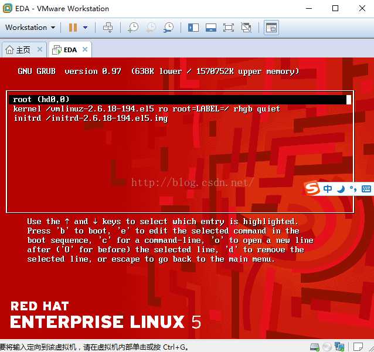The height and width of the screenshot is (352, 374).
Task: Switch to Unity mode
Action: (x=246, y=28)
